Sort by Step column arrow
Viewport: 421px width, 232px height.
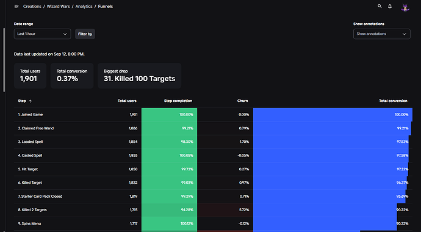point(30,101)
